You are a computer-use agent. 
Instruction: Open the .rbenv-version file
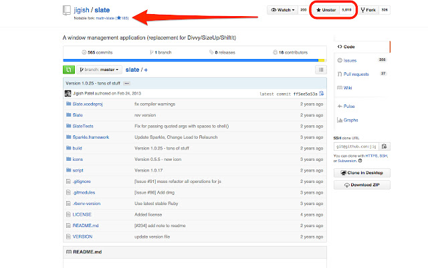[86, 204]
